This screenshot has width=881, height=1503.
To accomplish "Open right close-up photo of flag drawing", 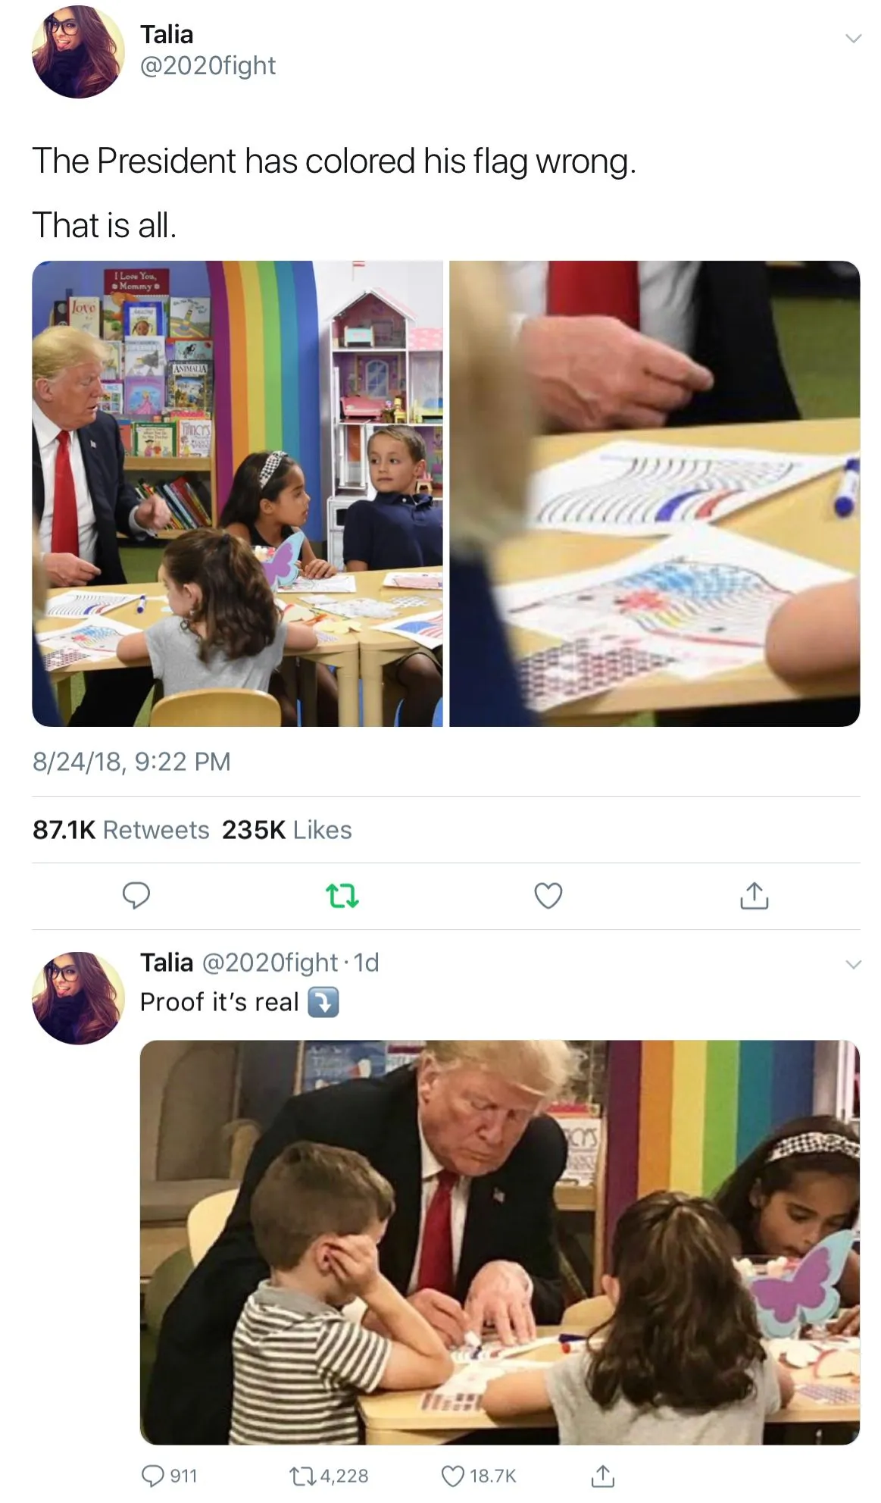I will click(x=655, y=493).
